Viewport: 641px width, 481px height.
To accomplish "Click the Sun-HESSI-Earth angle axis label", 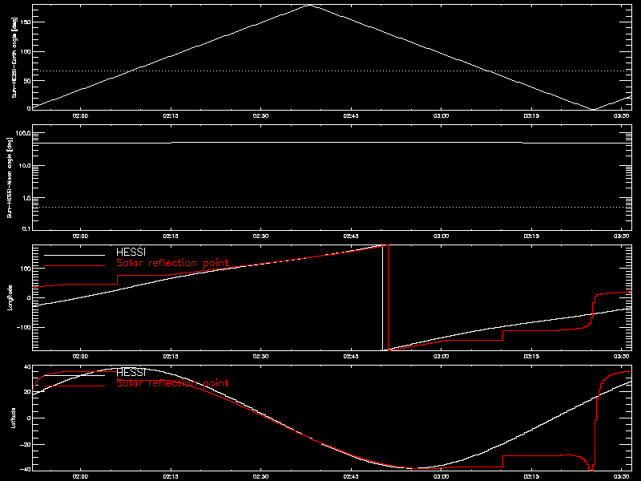I will click(14, 57).
